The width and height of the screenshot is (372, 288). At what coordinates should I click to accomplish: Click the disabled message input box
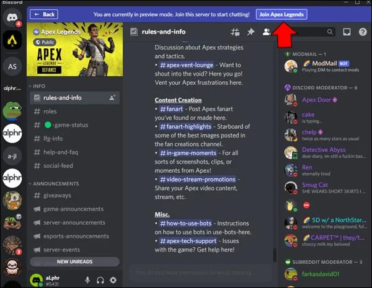tap(200, 273)
